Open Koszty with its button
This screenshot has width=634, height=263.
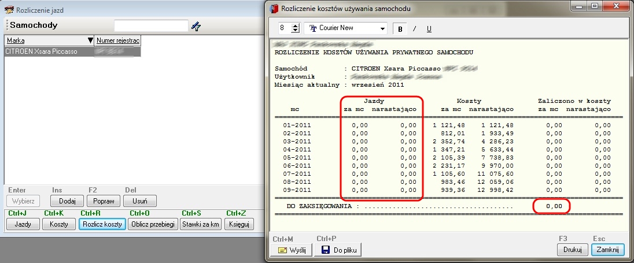(x=59, y=224)
